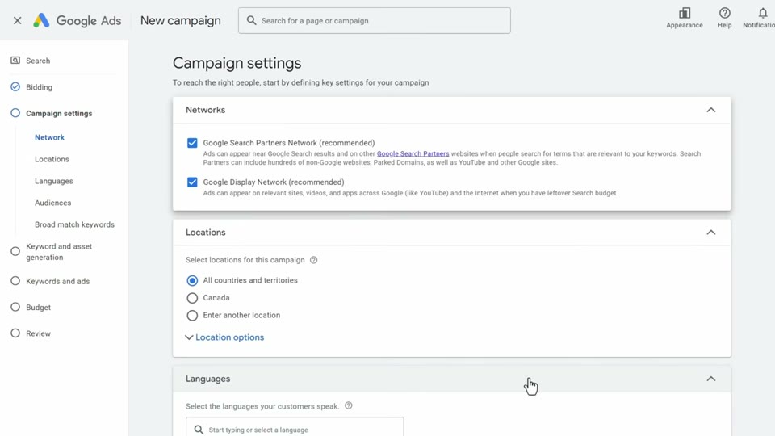The height and width of the screenshot is (436, 775).
Task: Collapse the Networks section
Action: [710, 110]
